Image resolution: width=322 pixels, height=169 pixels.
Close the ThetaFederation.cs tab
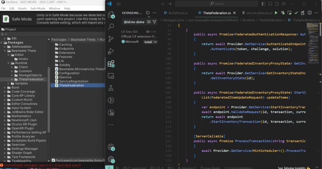pos(235,13)
